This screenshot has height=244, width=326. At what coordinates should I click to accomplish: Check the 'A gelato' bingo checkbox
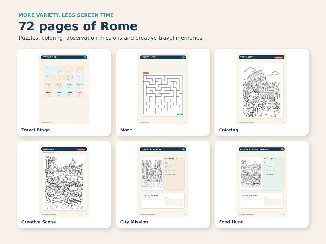click(x=49, y=87)
